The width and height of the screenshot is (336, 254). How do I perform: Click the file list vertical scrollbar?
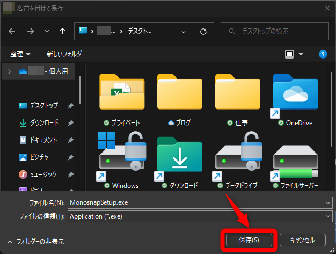[331, 110]
